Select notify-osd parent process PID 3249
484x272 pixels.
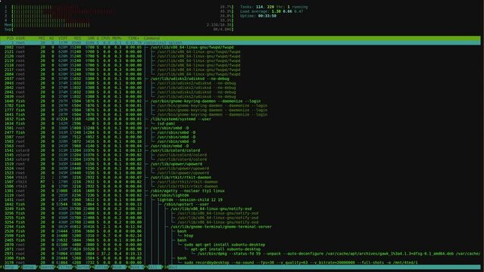point(240,209)
